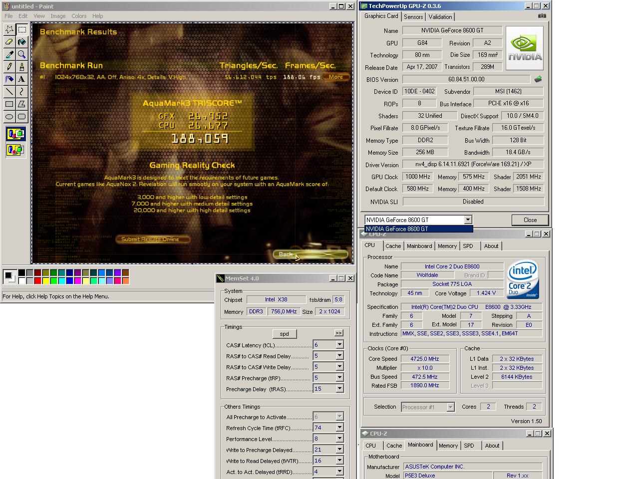Open the RAS# to CAS# Read Delay dropdown
This screenshot has width=639, height=479.
[339, 356]
